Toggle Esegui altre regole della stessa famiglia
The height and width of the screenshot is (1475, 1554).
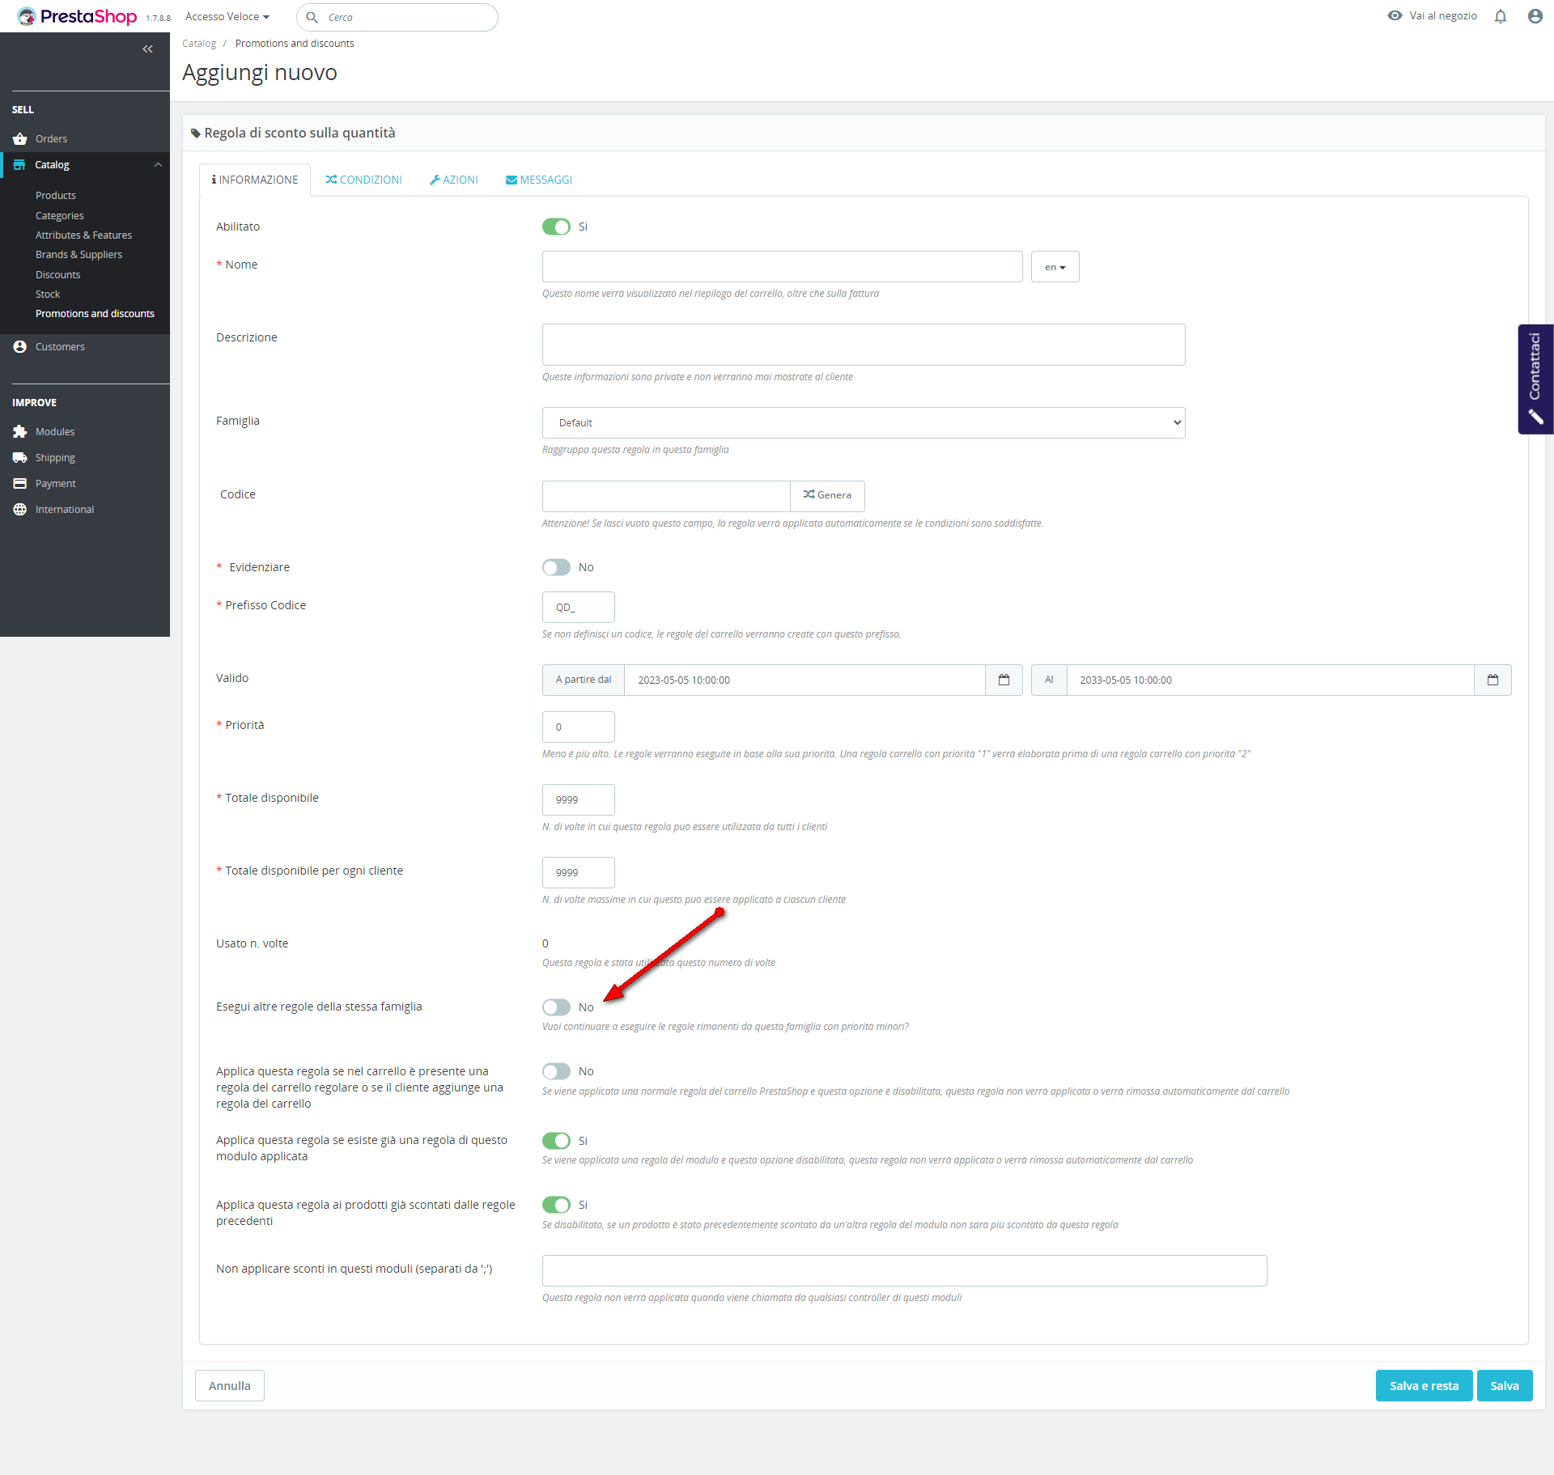pyautogui.click(x=556, y=1007)
